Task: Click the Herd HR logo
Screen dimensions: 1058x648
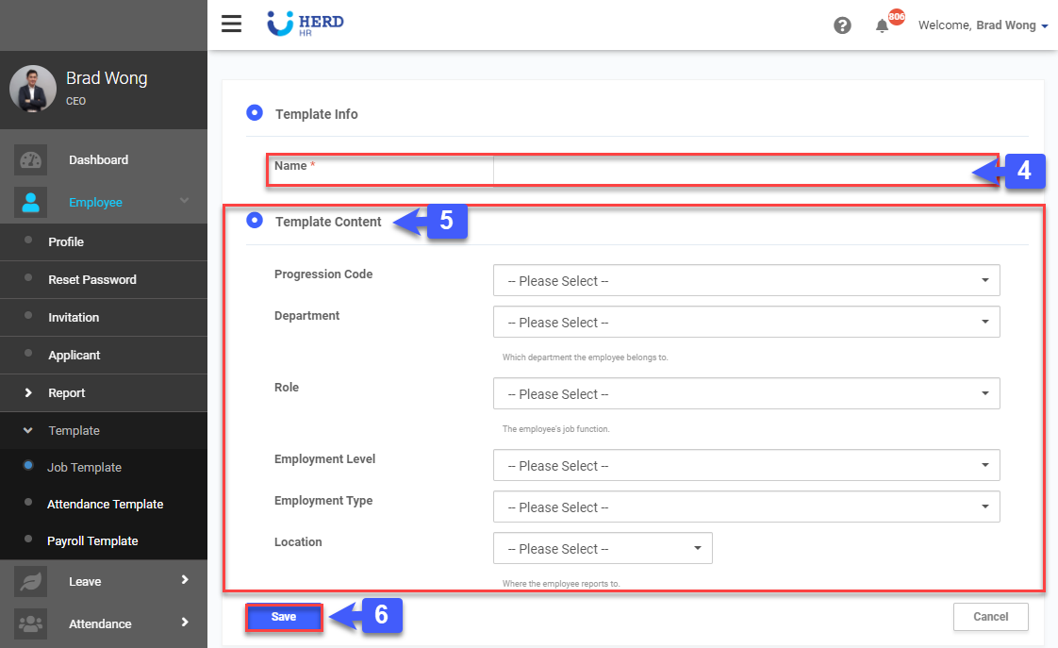Action: (306, 24)
